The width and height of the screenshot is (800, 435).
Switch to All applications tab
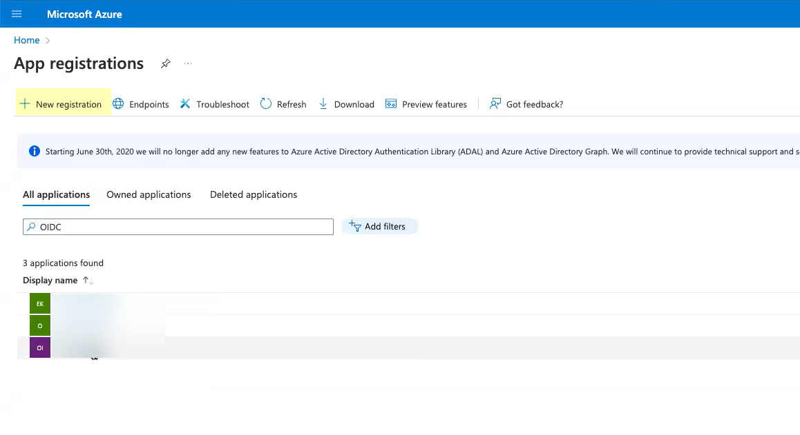coord(57,194)
